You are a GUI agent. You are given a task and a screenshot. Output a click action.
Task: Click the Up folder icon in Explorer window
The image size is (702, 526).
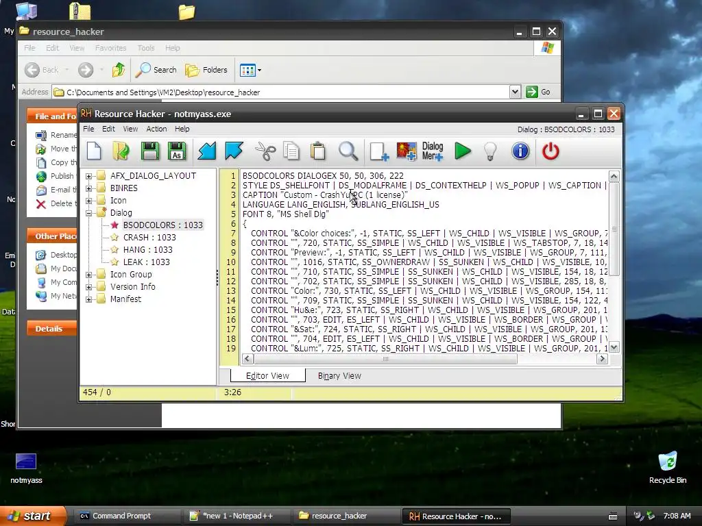(119, 70)
